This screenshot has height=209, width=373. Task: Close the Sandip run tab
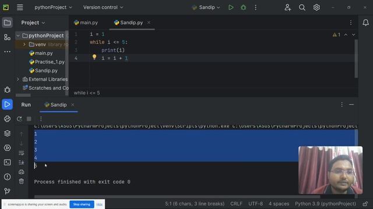72,105
